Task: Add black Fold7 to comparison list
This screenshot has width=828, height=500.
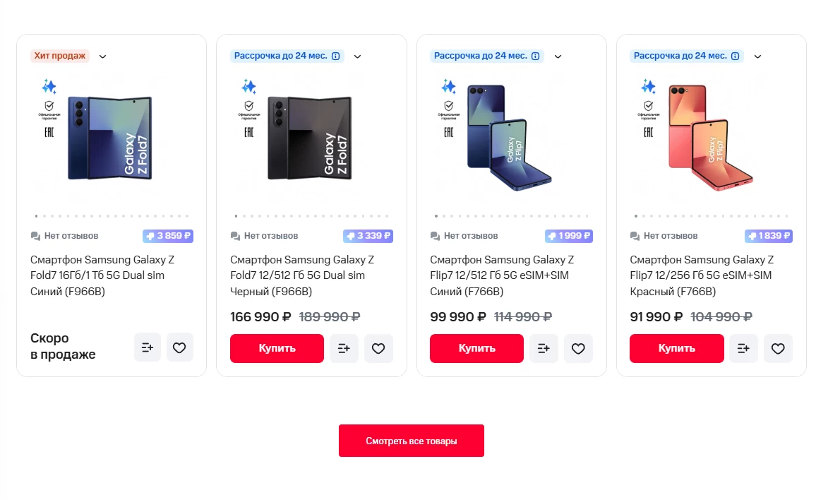Action: 344,348
